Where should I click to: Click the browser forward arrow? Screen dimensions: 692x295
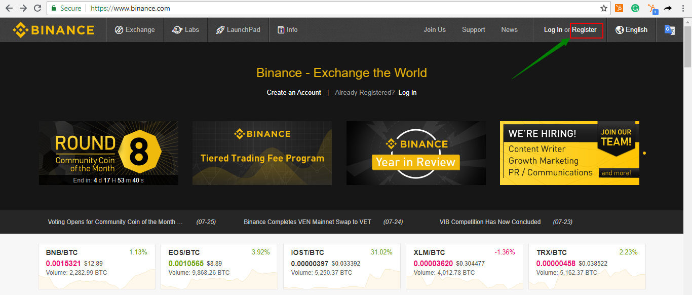click(x=23, y=8)
